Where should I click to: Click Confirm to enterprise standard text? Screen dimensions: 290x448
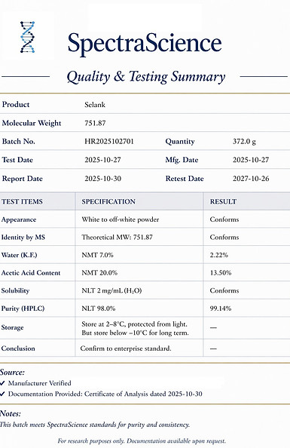[126, 348]
